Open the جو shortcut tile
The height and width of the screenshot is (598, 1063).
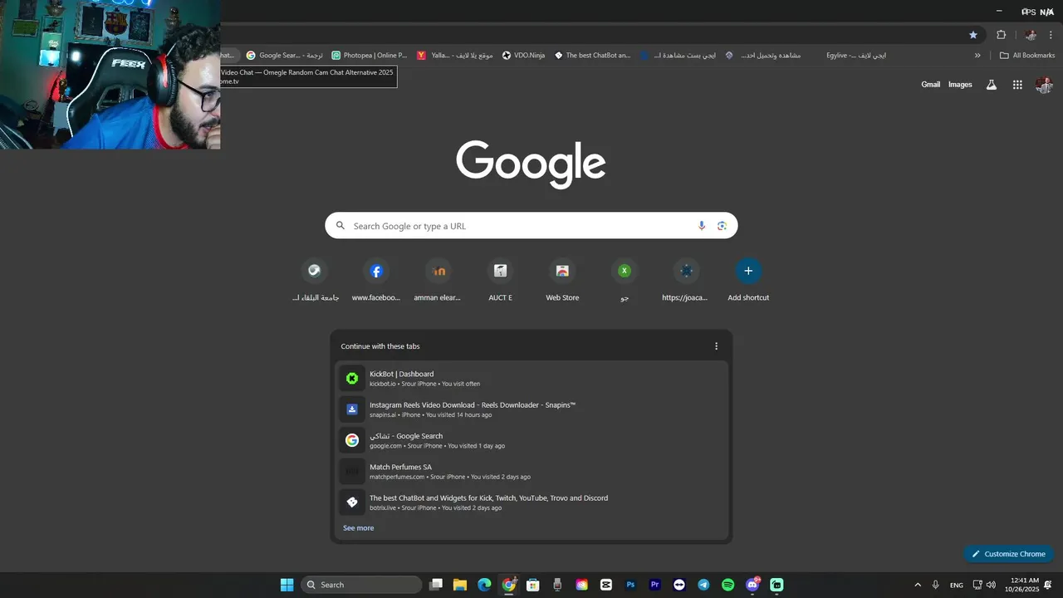[625, 280]
